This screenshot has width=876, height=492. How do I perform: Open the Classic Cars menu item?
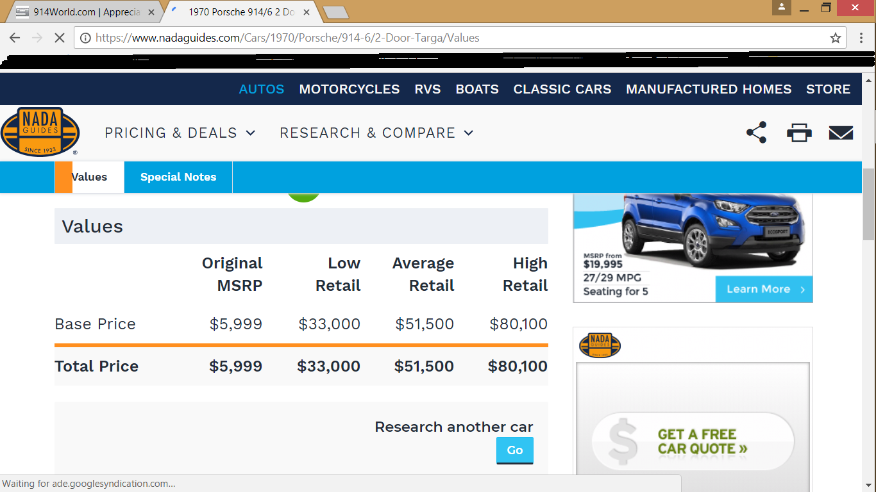click(562, 89)
